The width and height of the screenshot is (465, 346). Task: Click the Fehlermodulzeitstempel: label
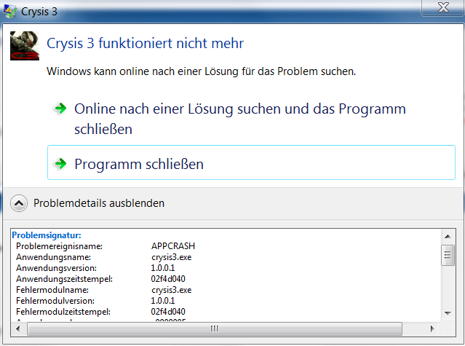pyautogui.click(x=63, y=312)
